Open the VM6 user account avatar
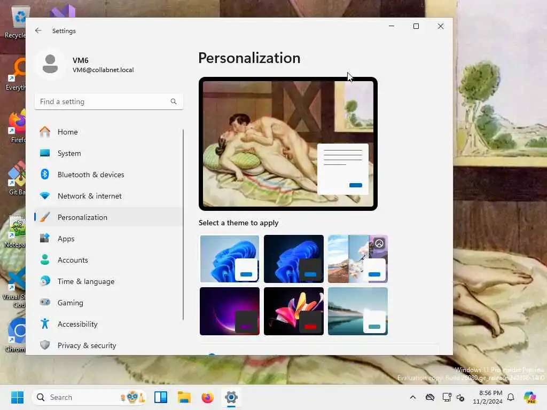The image size is (547, 410). pos(50,64)
